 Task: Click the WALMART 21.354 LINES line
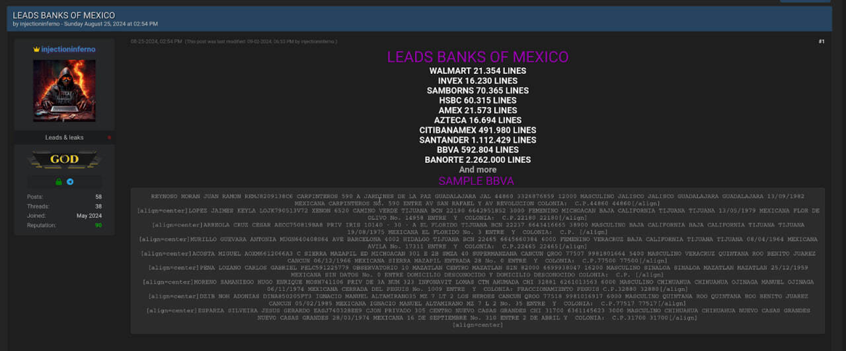pyautogui.click(x=477, y=71)
